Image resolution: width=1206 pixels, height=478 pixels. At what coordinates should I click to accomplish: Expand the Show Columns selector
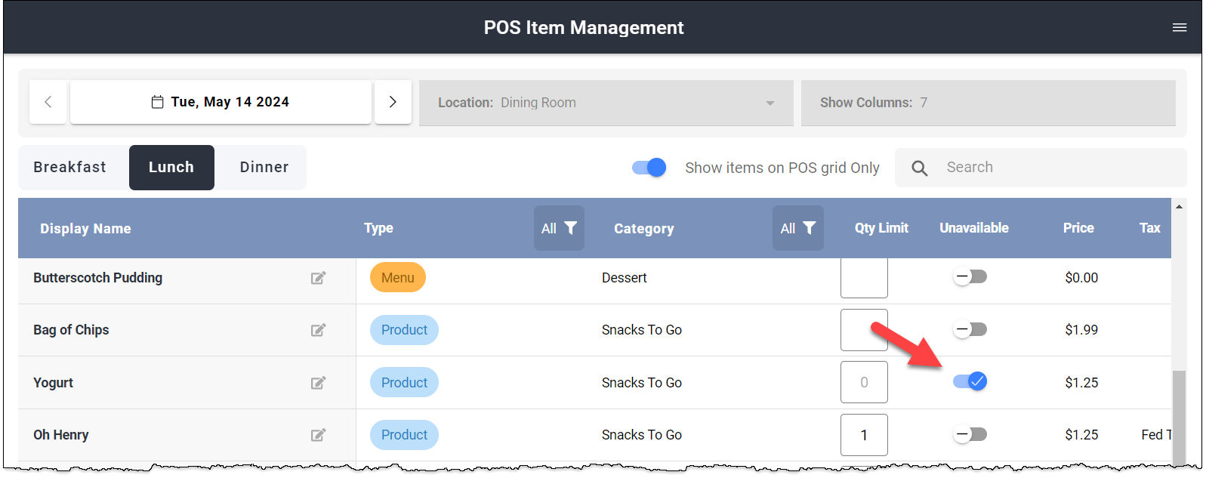(x=989, y=103)
